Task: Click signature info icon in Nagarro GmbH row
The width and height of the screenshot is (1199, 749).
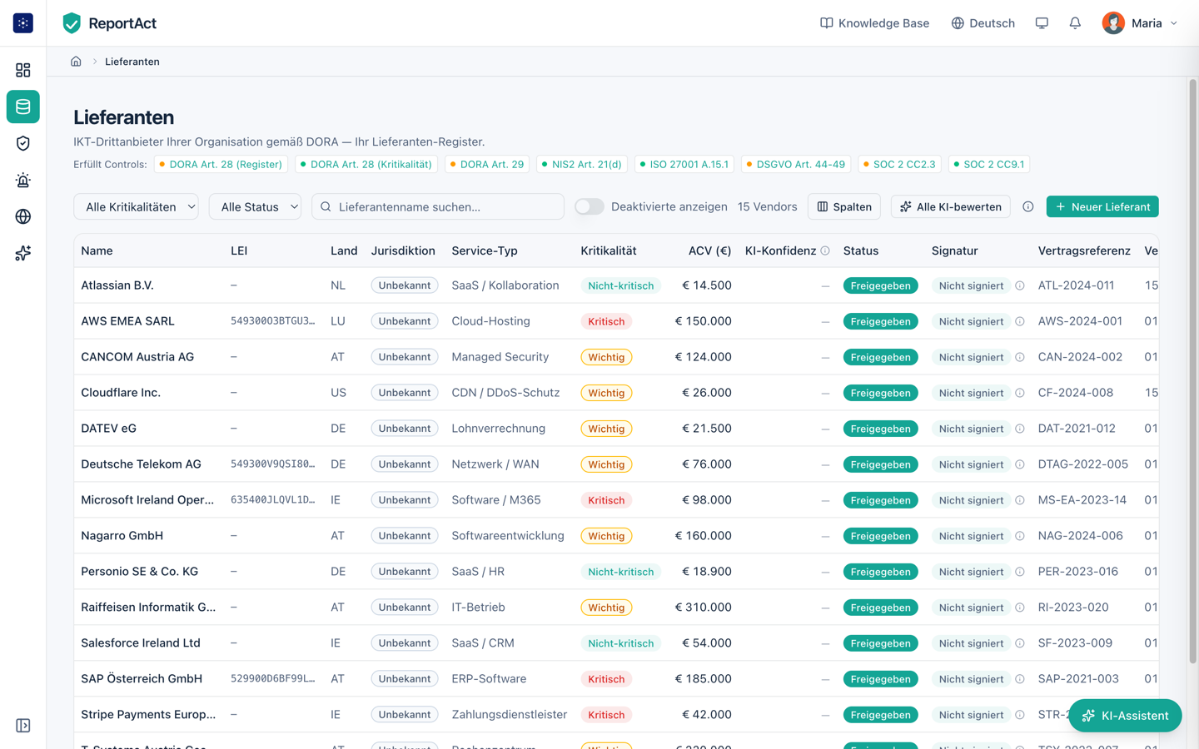Action: coord(1020,536)
